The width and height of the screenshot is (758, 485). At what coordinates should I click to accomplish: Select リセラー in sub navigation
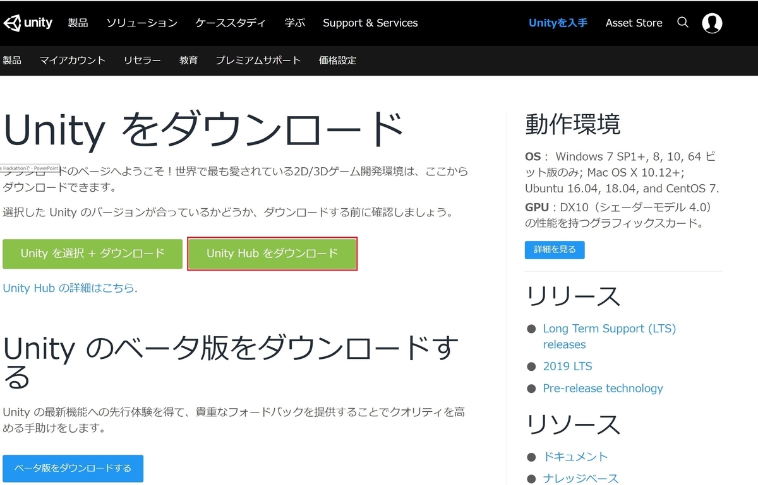click(142, 61)
